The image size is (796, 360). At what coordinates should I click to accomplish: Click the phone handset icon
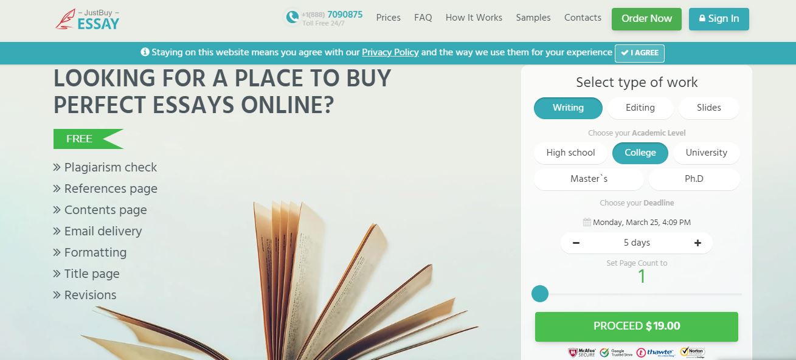(292, 17)
